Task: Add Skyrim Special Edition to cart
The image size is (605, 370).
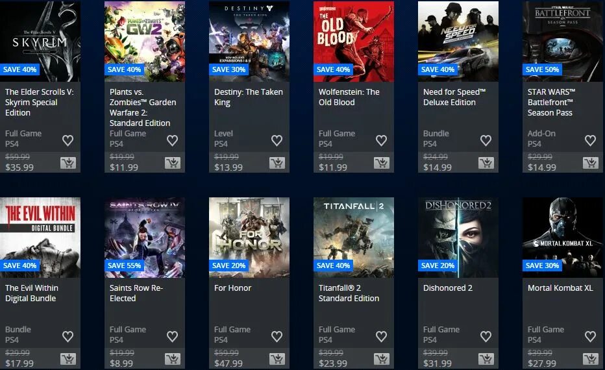Action: coord(68,163)
